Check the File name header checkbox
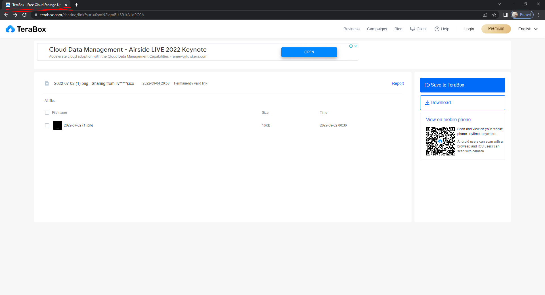The width and height of the screenshot is (545, 295). 47,113
